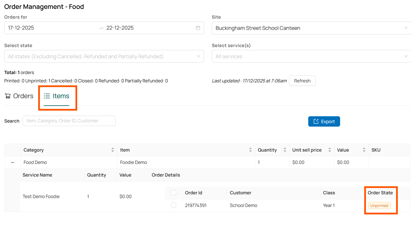The height and width of the screenshot is (244, 411).
Task: Click the sort arrows on Unit sell price column
Action: [x=330, y=150]
